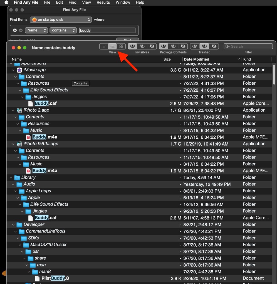Image resolution: width=277 pixels, height=284 pixels.
Task: Select Buddy.m4a audio icon under iPhoto 9.6.1a.app
Action: 28,171
